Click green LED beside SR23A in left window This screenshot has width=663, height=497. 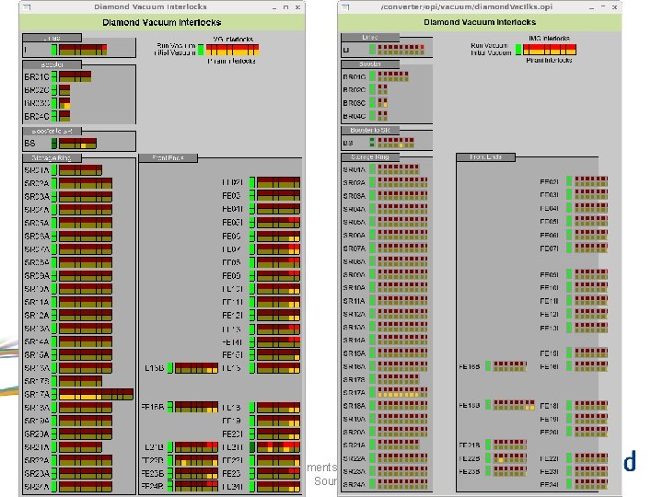[54, 473]
